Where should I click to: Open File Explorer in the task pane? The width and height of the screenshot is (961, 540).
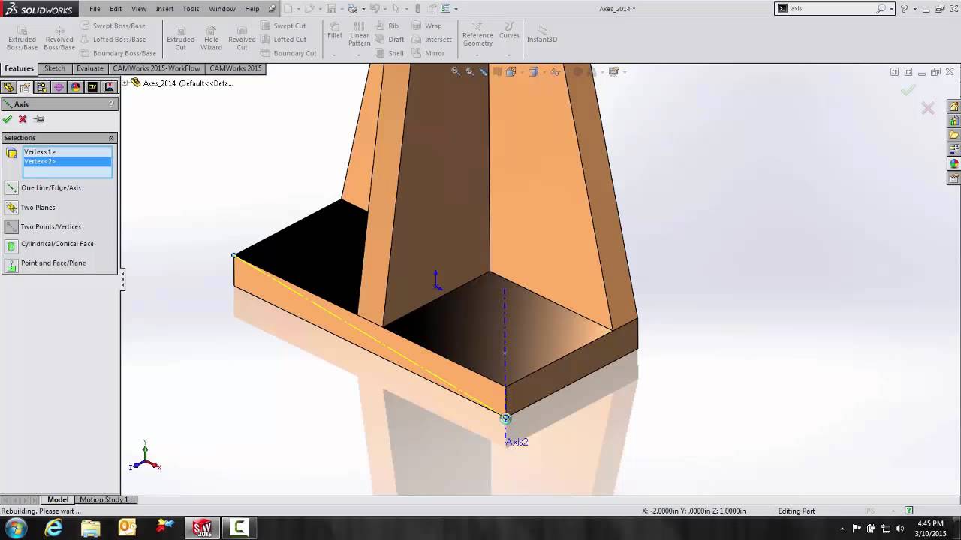pyautogui.click(x=954, y=135)
